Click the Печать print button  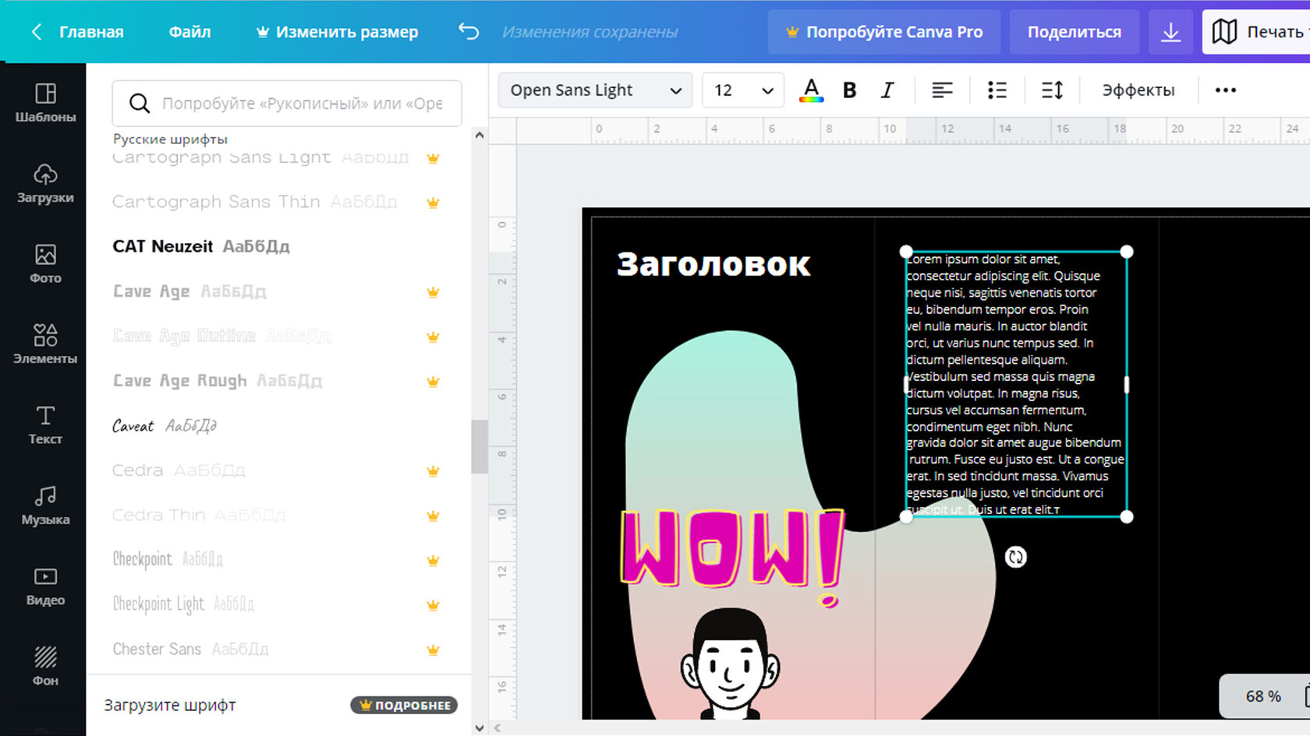coord(1256,32)
